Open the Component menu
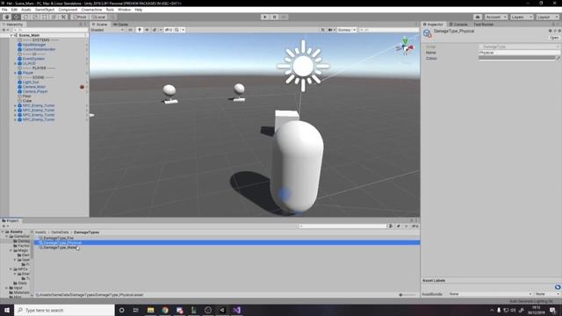This screenshot has width=562, height=316. pos(68,10)
